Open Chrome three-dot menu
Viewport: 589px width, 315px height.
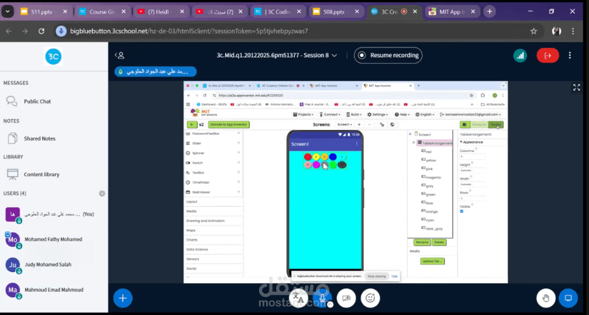click(x=573, y=31)
